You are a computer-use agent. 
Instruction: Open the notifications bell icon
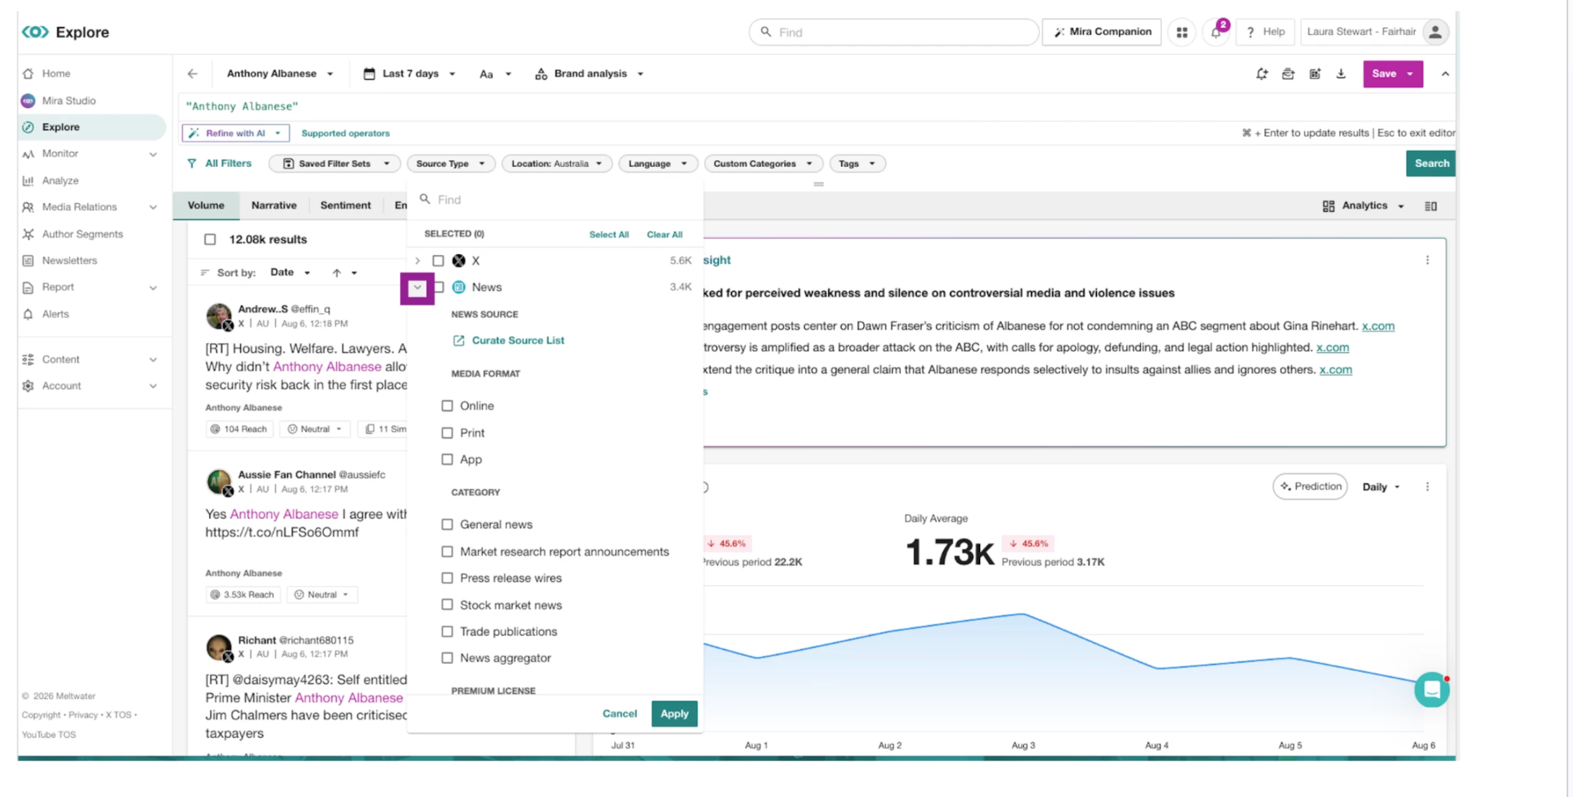tap(1216, 32)
